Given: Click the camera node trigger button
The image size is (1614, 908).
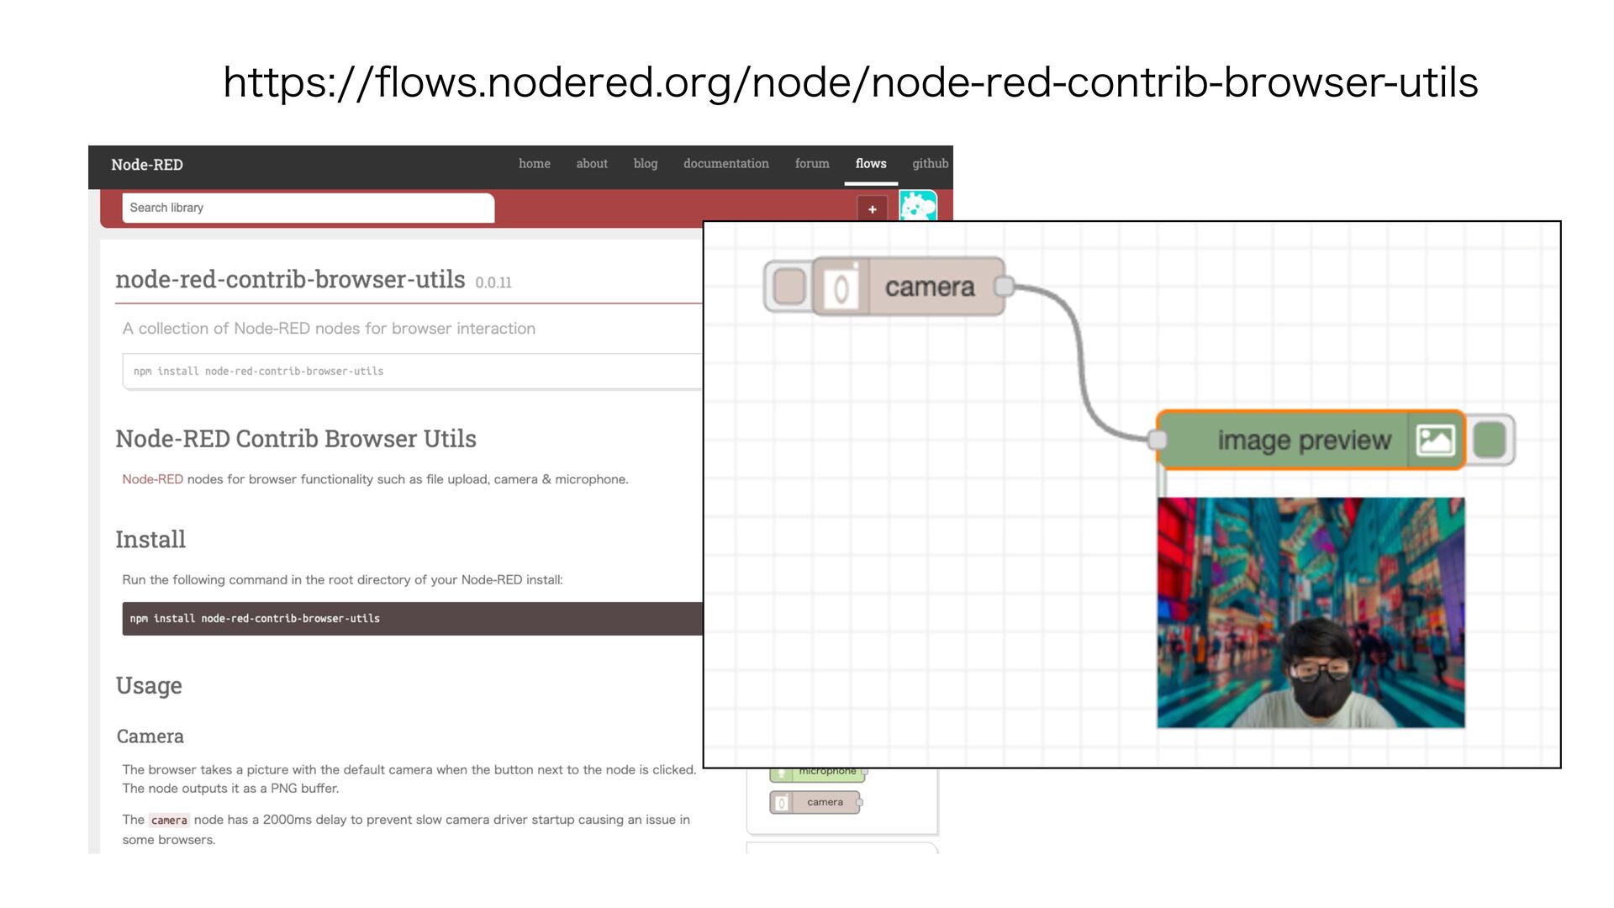Looking at the screenshot, I should [x=789, y=287].
